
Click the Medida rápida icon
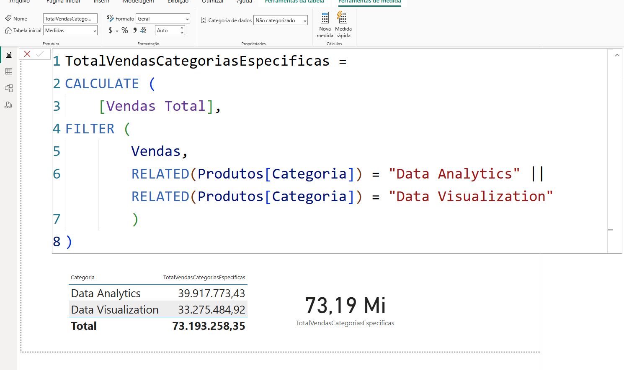(343, 18)
